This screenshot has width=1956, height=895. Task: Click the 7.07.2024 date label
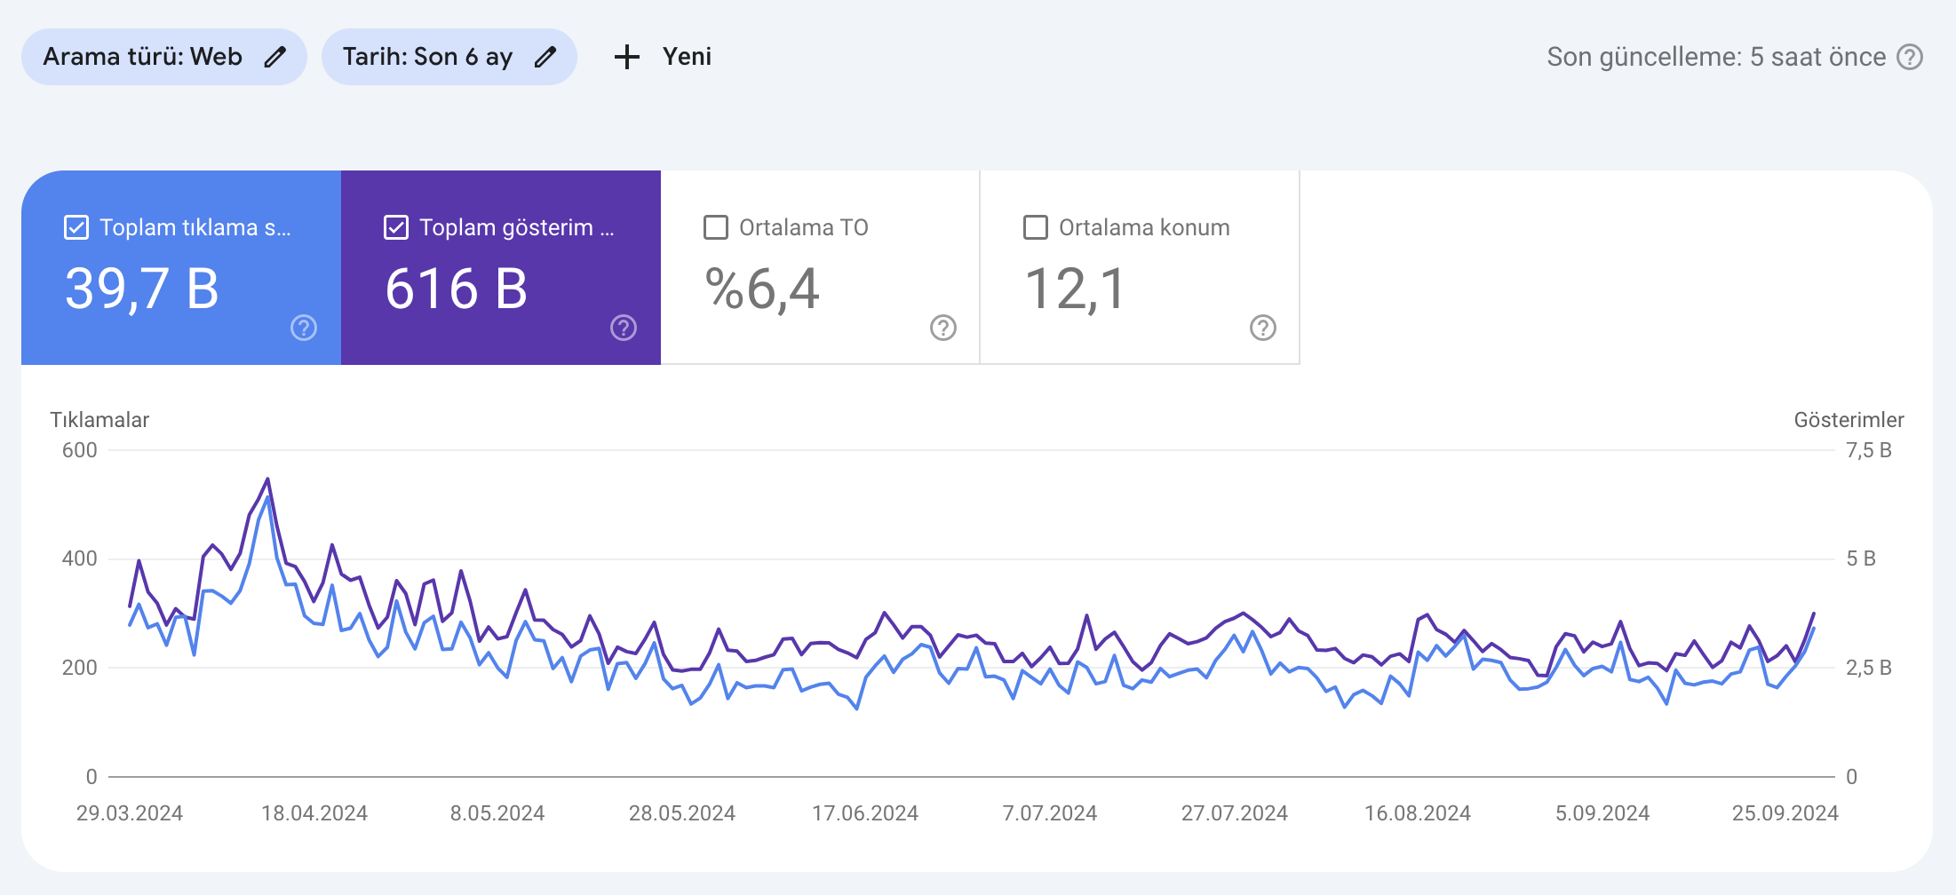1050,813
